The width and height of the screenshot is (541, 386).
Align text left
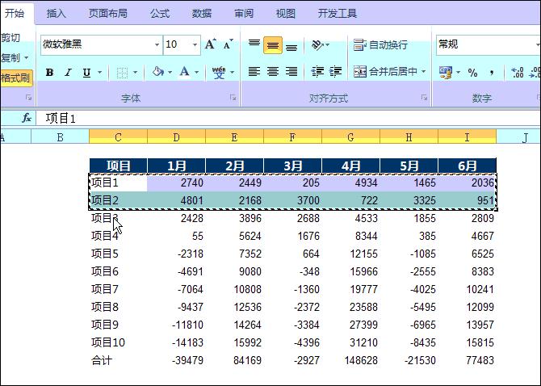254,72
